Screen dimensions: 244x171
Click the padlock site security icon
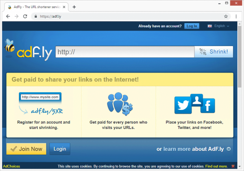tap(36, 17)
